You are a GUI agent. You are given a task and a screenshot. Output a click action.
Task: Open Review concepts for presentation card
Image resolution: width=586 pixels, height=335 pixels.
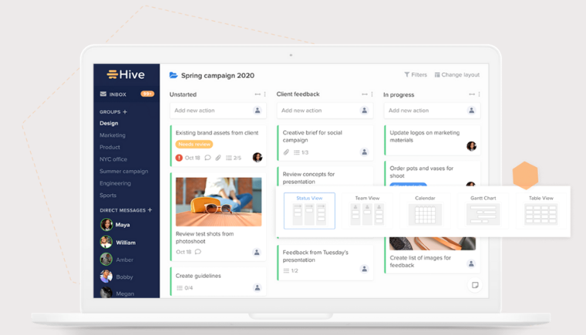coord(325,176)
